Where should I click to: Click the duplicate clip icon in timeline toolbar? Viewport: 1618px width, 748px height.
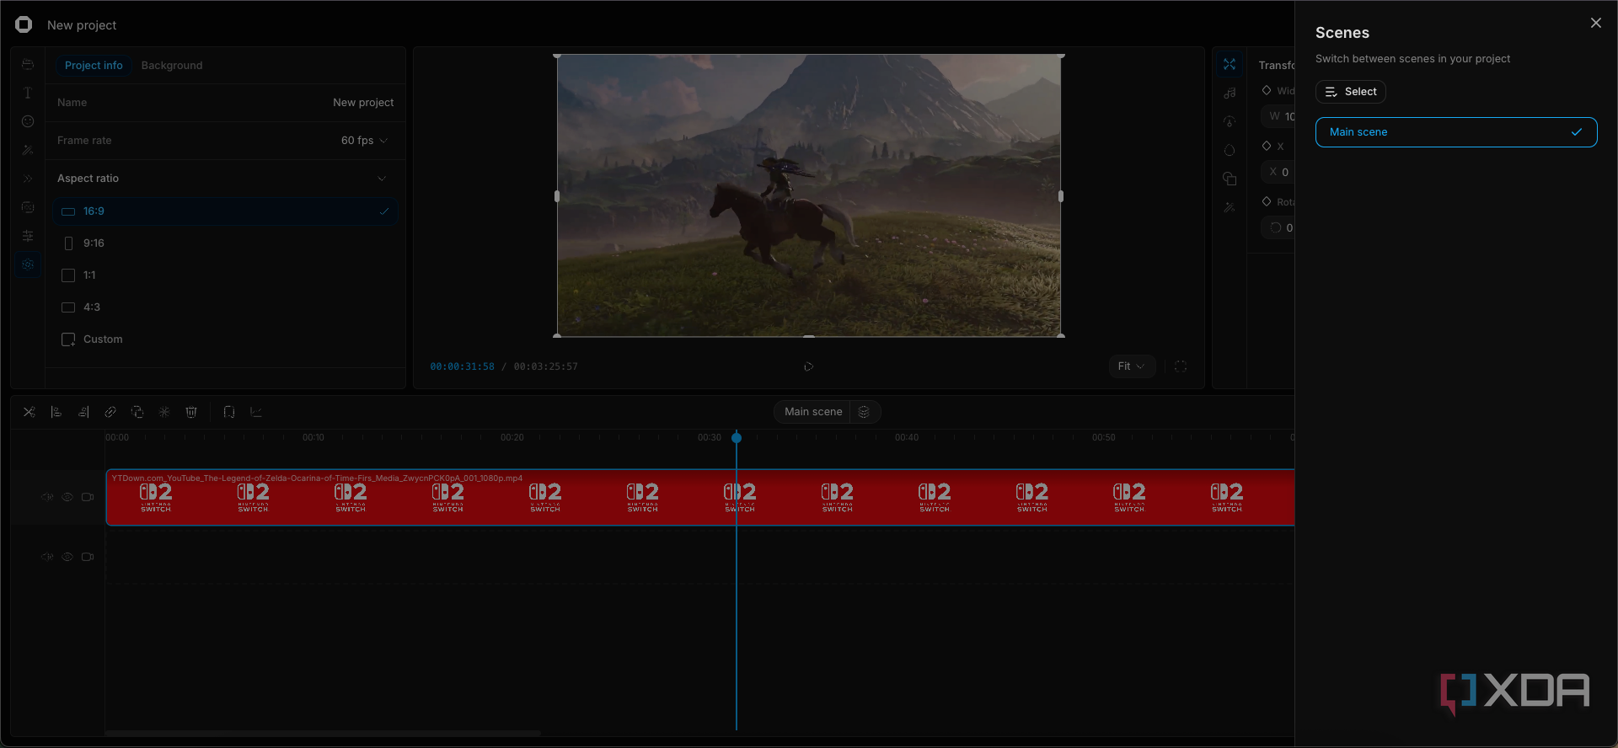coord(137,412)
